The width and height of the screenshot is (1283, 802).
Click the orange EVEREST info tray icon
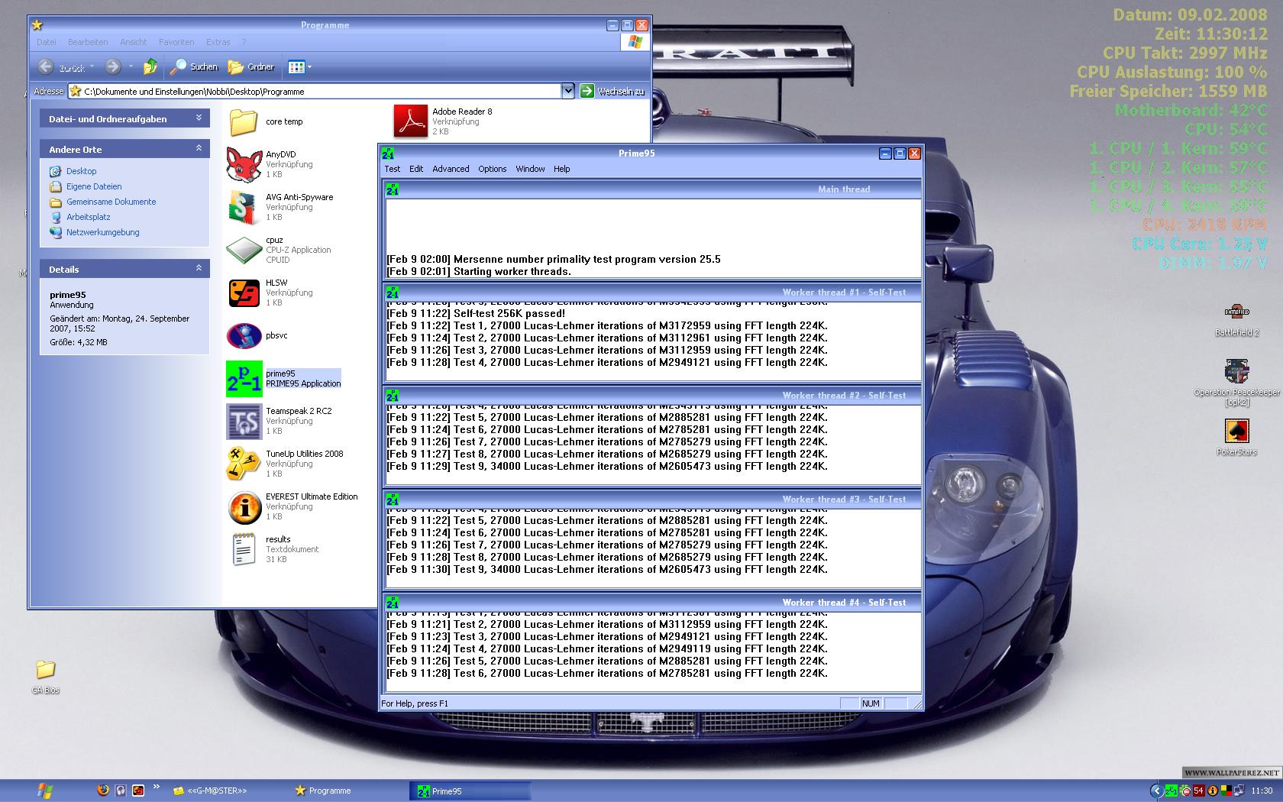pyautogui.click(x=1213, y=791)
